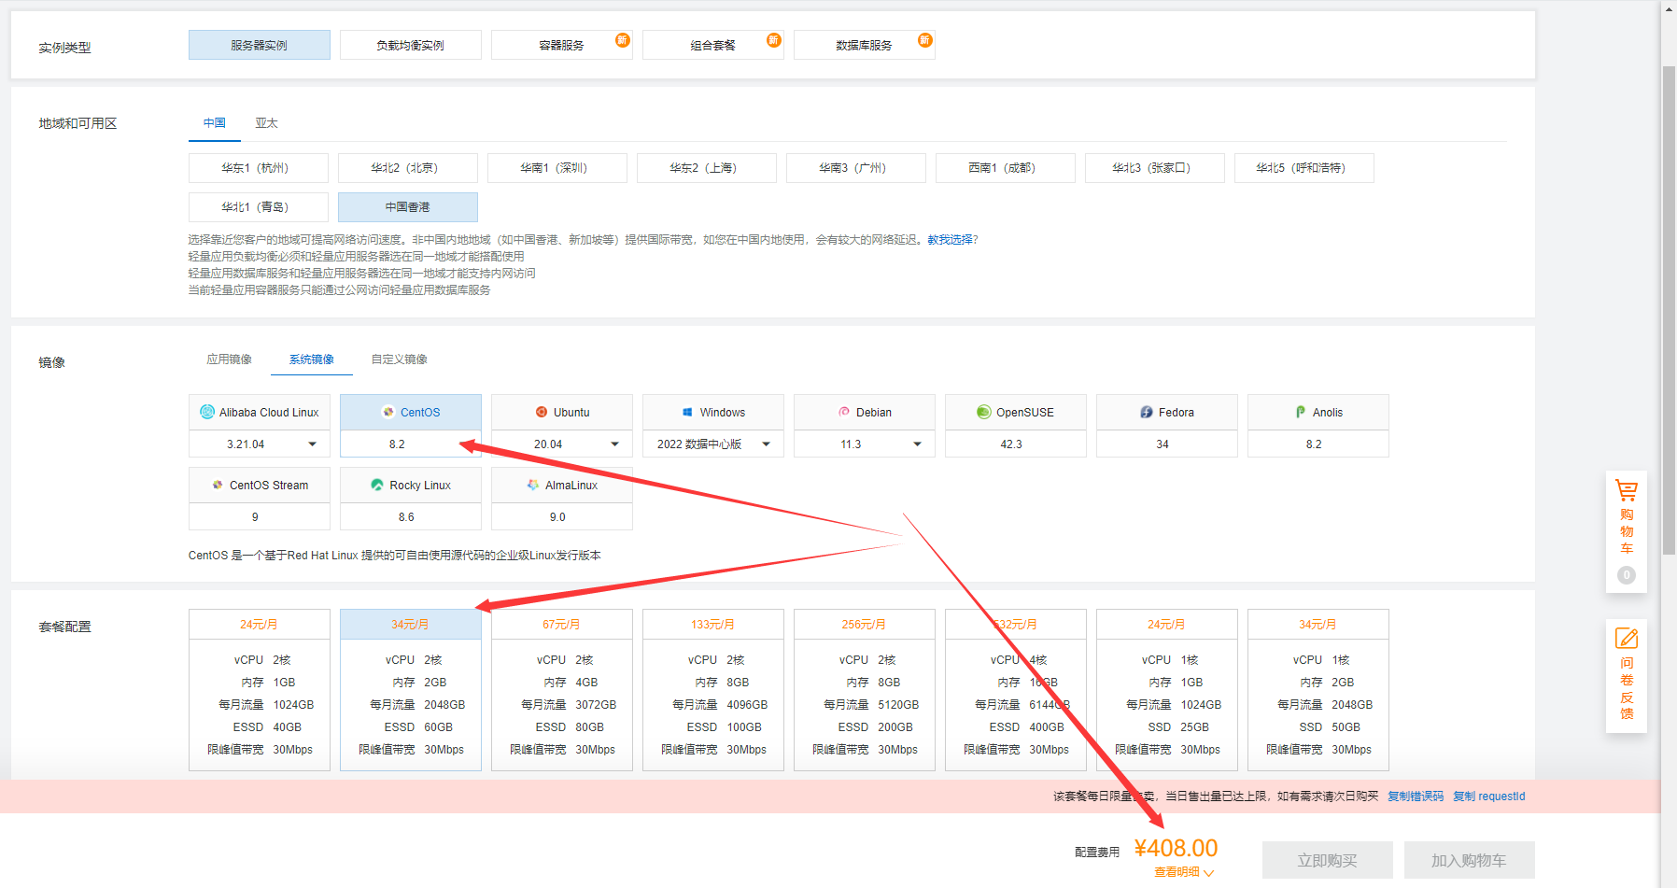The height and width of the screenshot is (888, 1677).
Task: Click 复制 requestId link
Action: pyautogui.click(x=1489, y=796)
